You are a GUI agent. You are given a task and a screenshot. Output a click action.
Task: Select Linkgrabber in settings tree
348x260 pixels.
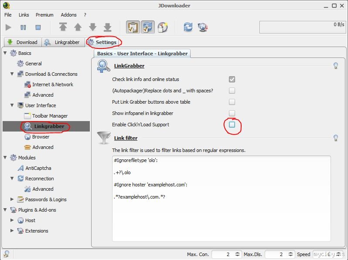tap(46, 126)
